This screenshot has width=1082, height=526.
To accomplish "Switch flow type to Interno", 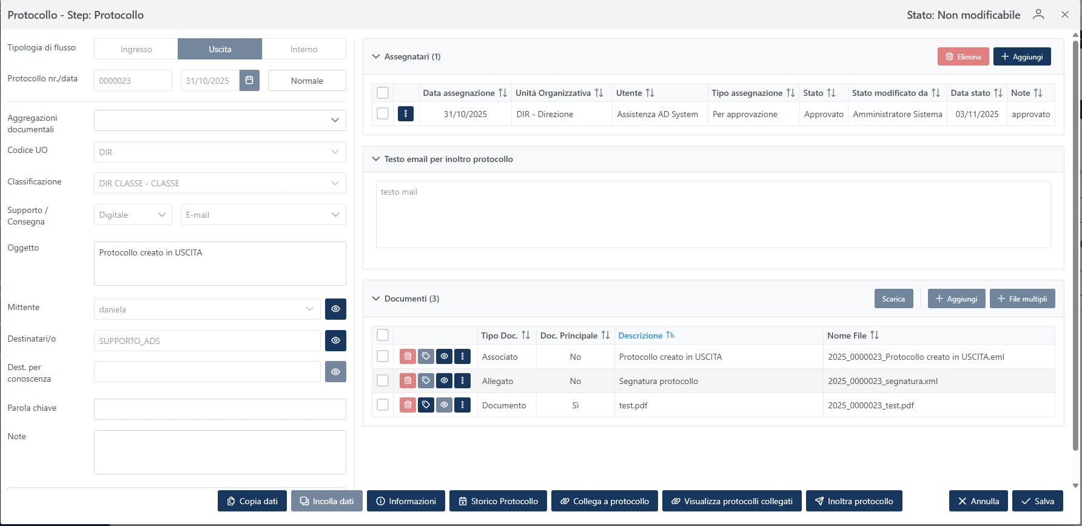I will 303,49.
